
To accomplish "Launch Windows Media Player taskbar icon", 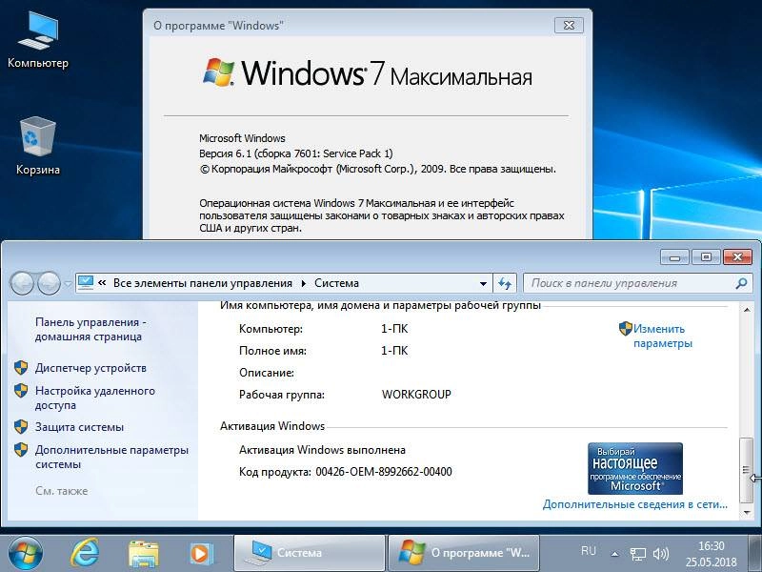I will (x=200, y=554).
